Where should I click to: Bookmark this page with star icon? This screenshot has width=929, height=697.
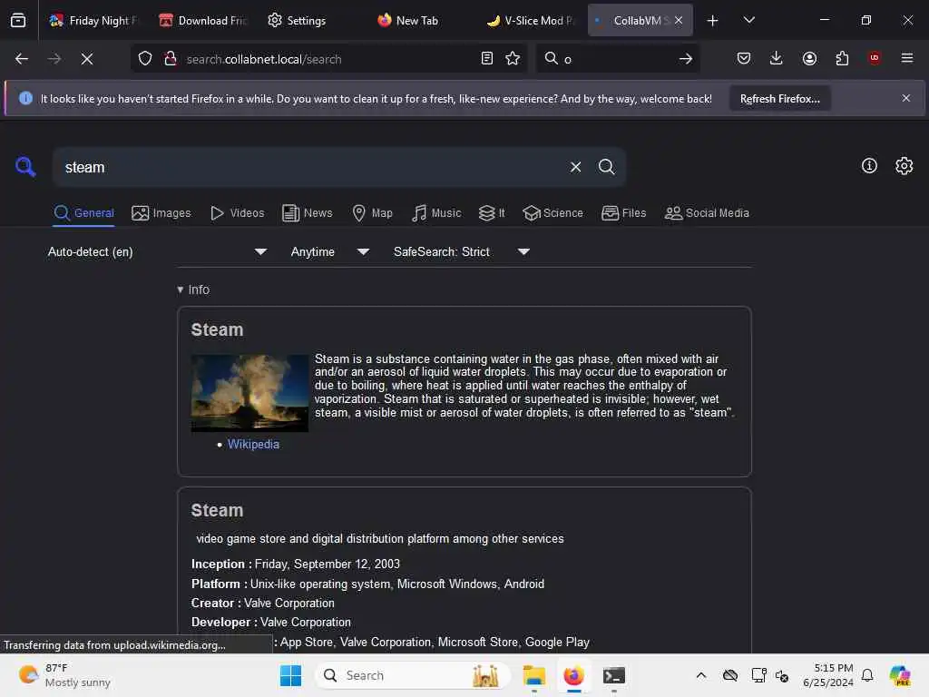pos(513,58)
